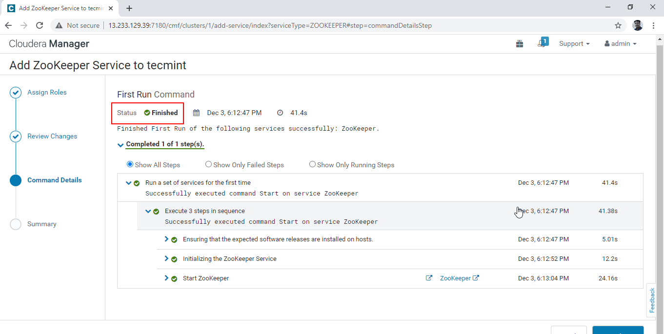Expand Initializing the ZooKeeper Service step
664x334 pixels.
coord(167,258)
